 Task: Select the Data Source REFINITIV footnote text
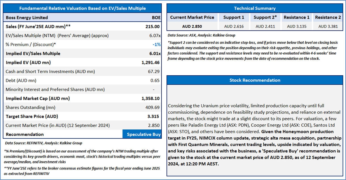click(x=43, y=143)
